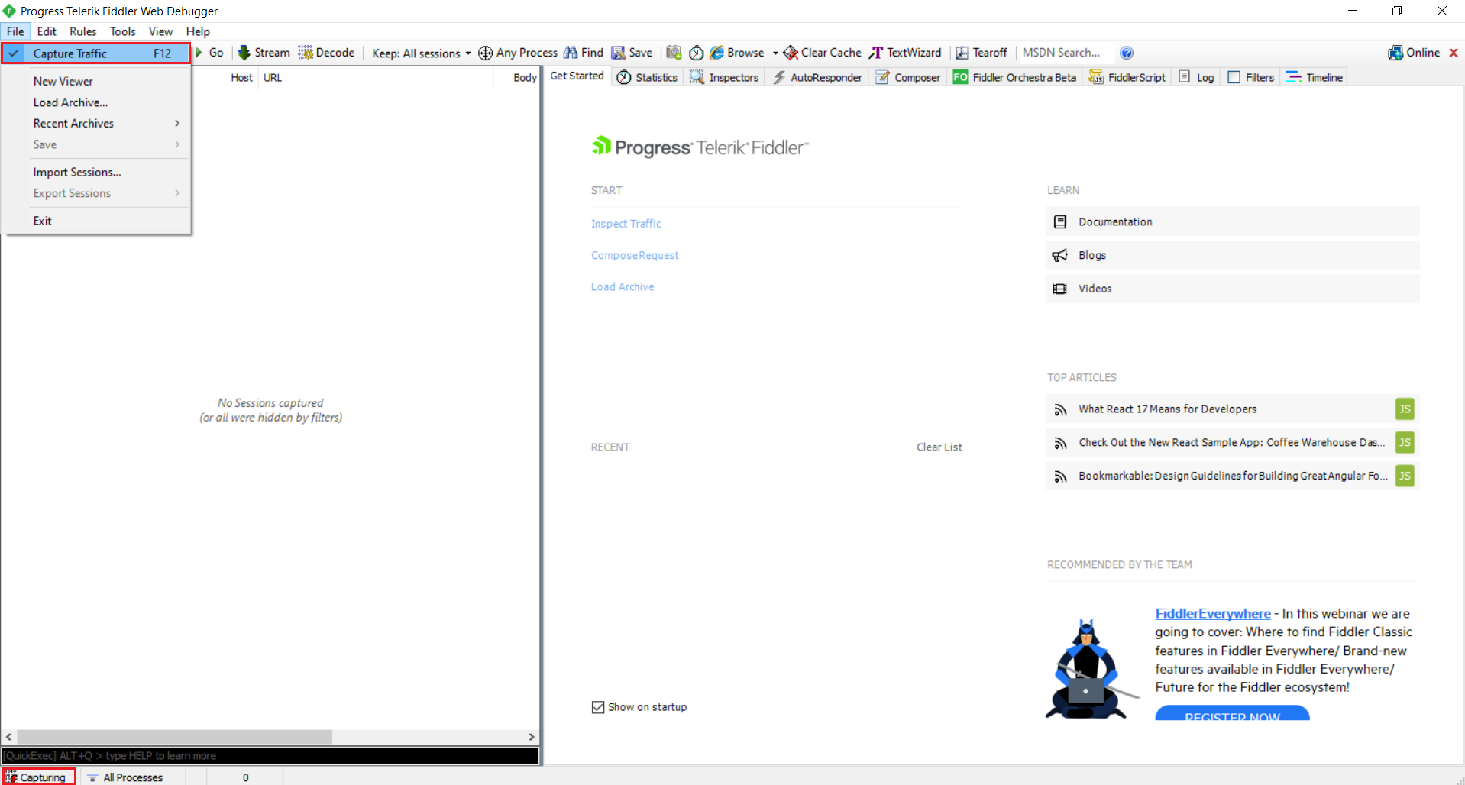
Task: Open the Edit menu
Action: (47, 31)
